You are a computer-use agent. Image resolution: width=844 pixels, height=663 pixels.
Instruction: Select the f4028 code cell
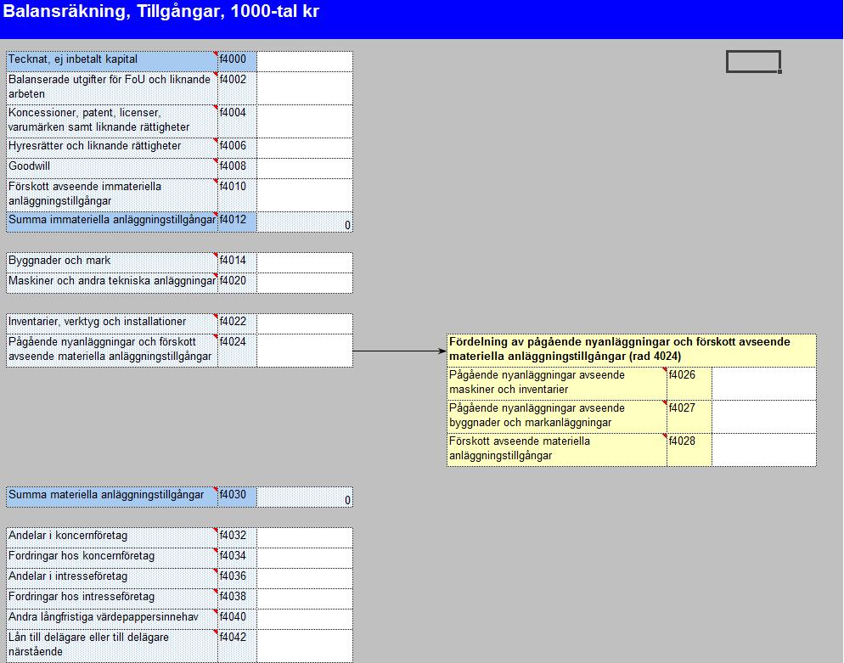point(689,450)
